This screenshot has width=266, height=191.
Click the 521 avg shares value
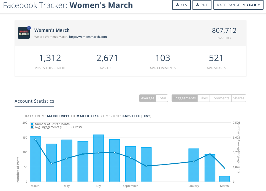pyautogui.click(x=216, y=58)
